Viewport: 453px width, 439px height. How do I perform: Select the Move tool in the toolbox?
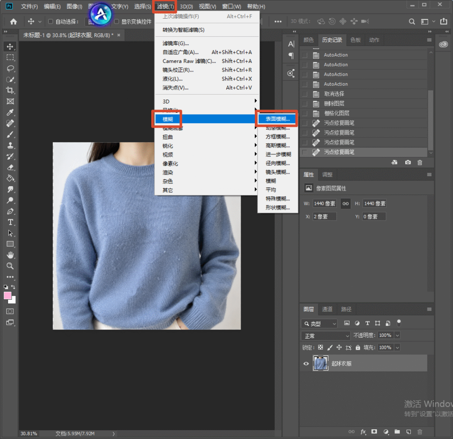click(10, 47)
